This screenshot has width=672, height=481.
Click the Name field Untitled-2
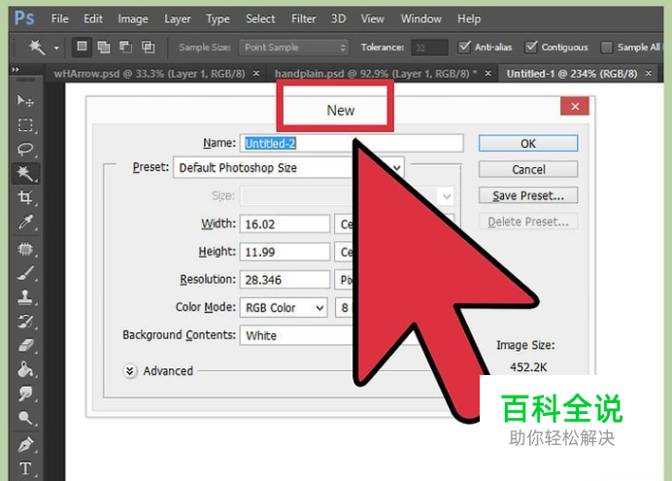pyautogui.click(x=352, y=143)
